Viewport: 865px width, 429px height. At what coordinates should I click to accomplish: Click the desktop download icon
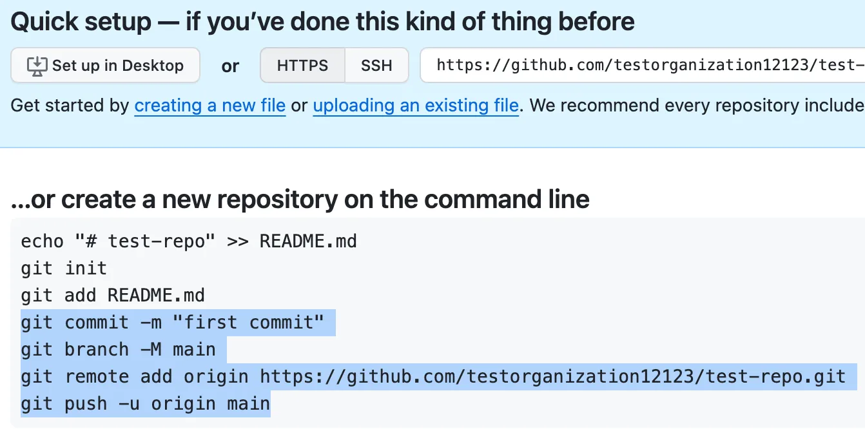(x=37, y=66)
